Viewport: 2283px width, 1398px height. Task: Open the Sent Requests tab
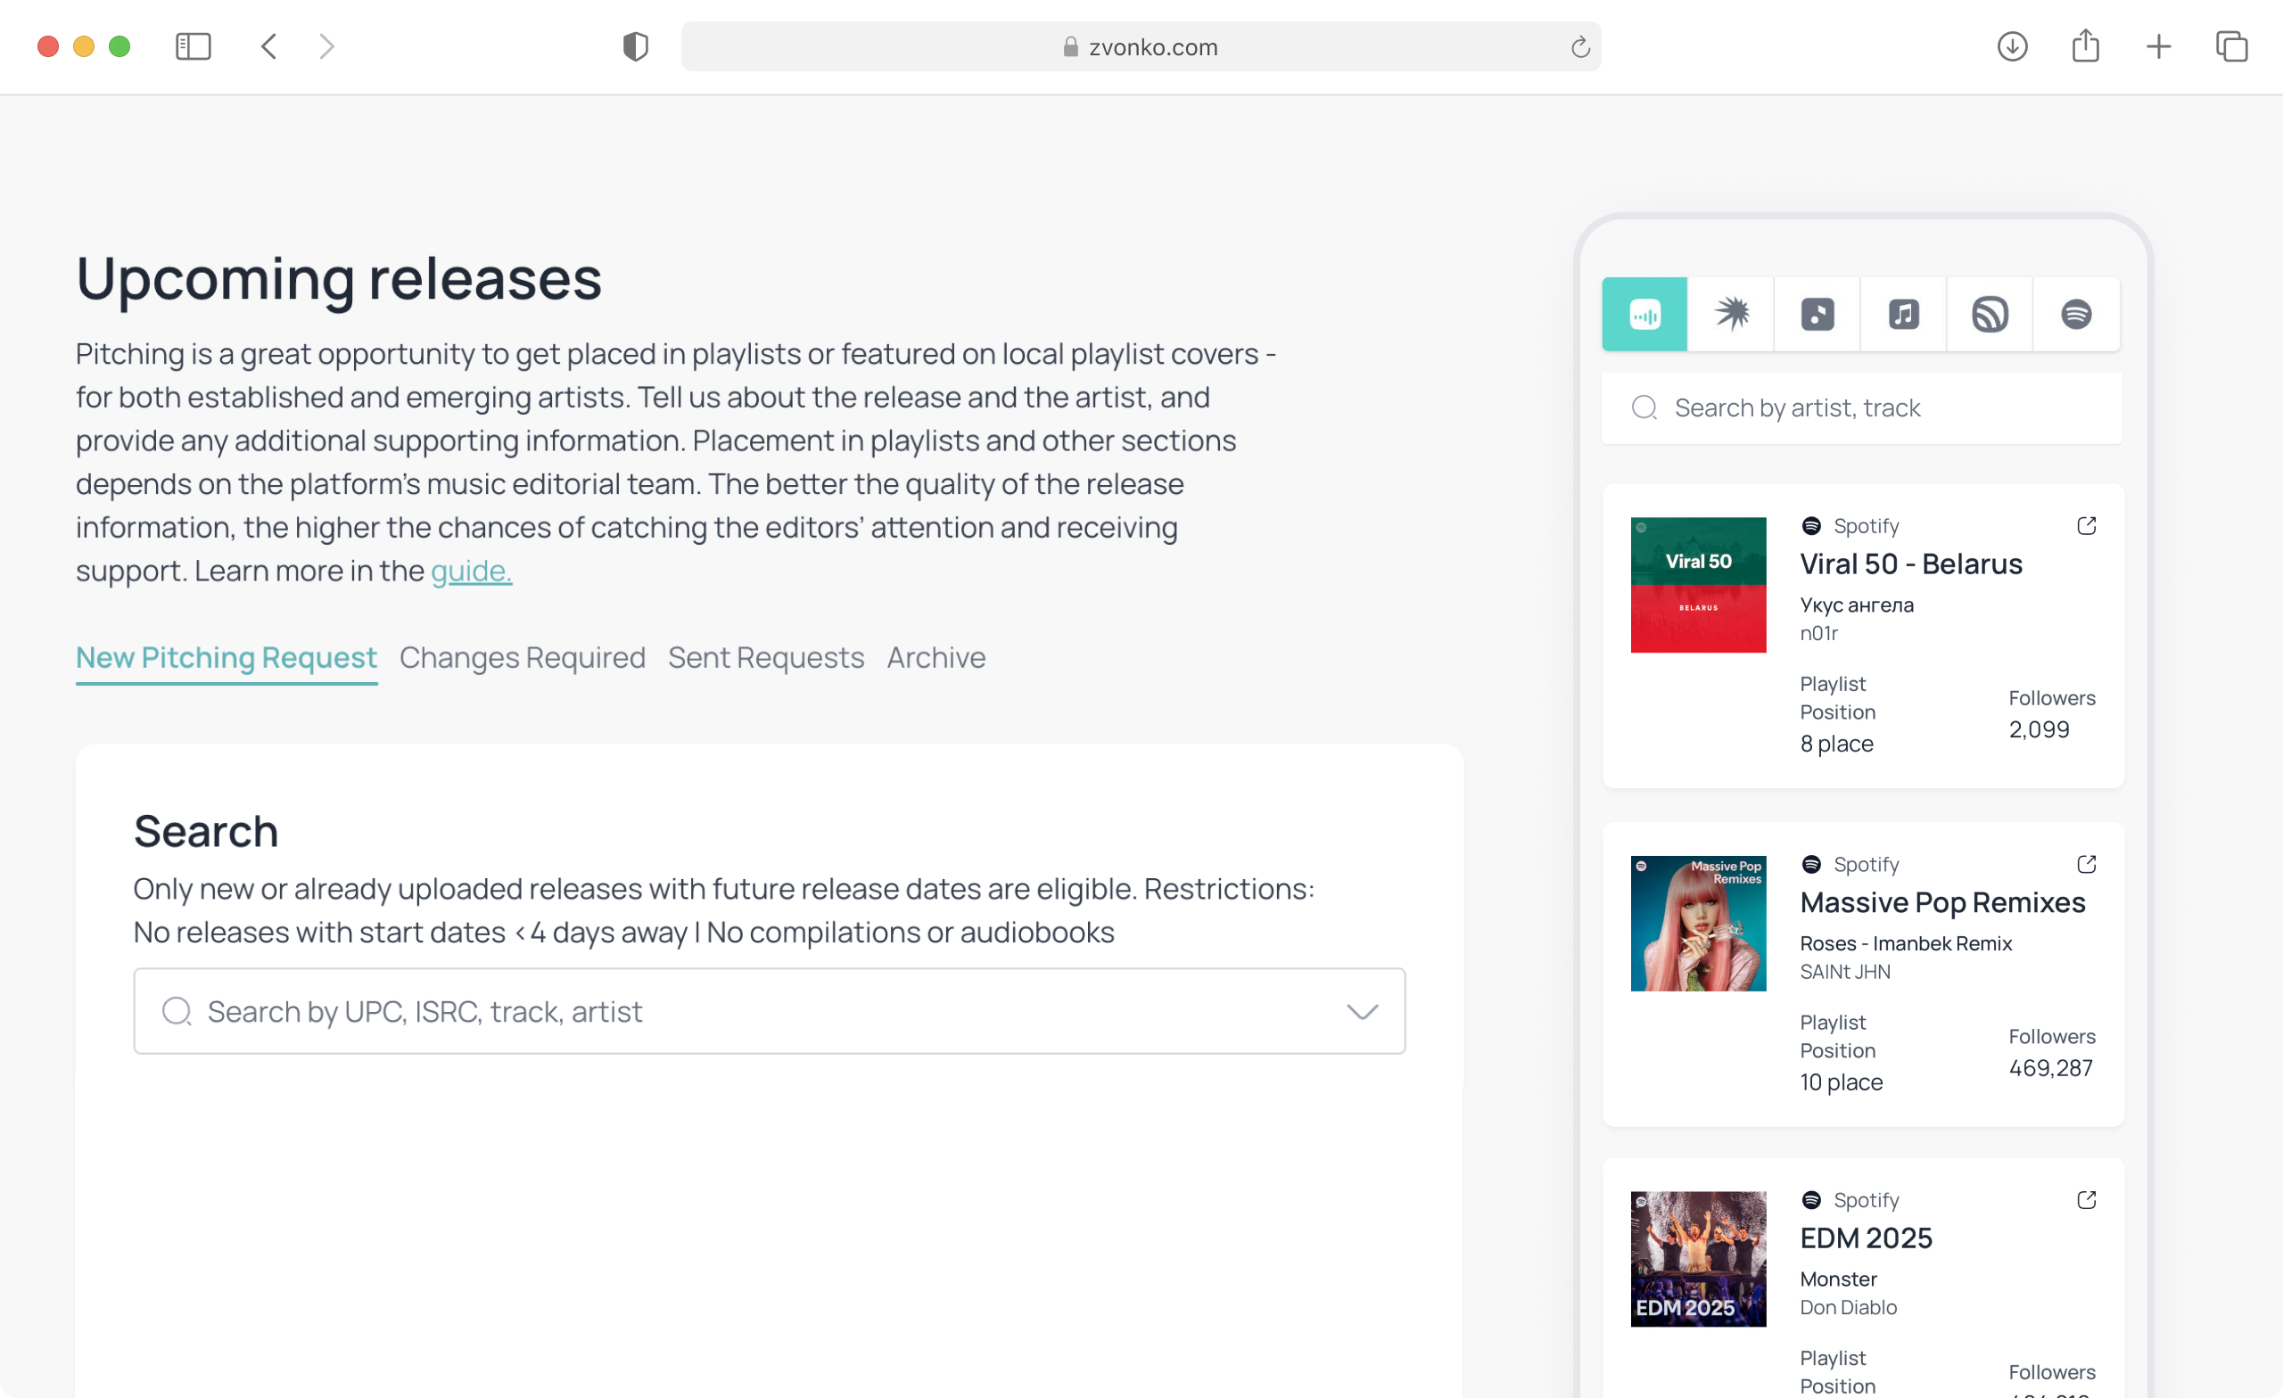[x=765, y=658]
